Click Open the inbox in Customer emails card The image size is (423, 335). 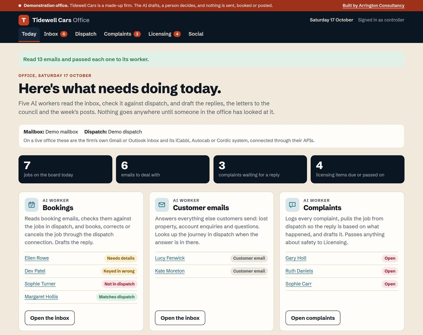pyautogui.click(x=180, y=318)
